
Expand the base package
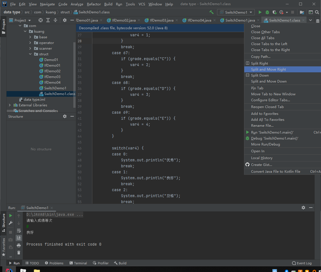pos(30,37)
